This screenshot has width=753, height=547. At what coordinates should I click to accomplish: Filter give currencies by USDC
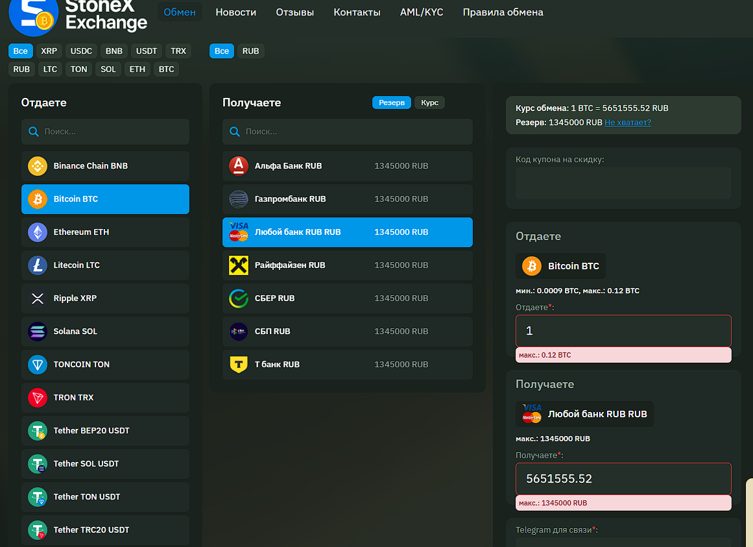click(81, 51)
